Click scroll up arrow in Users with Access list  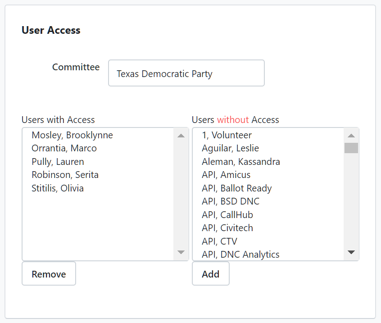181,136
